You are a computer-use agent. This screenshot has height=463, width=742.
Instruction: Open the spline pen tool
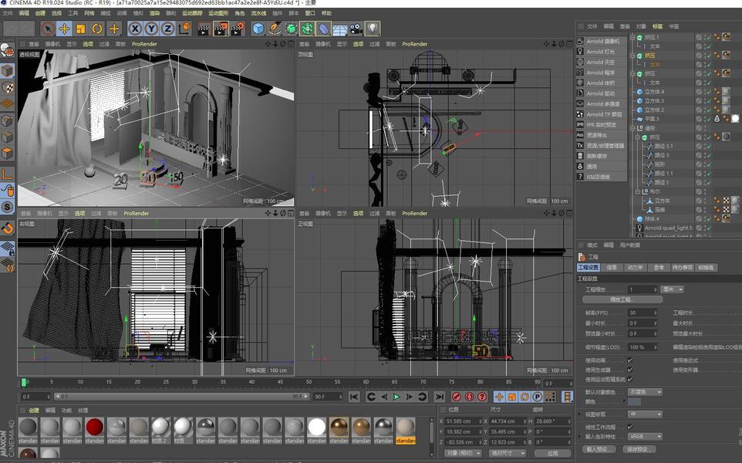[275, 29]
